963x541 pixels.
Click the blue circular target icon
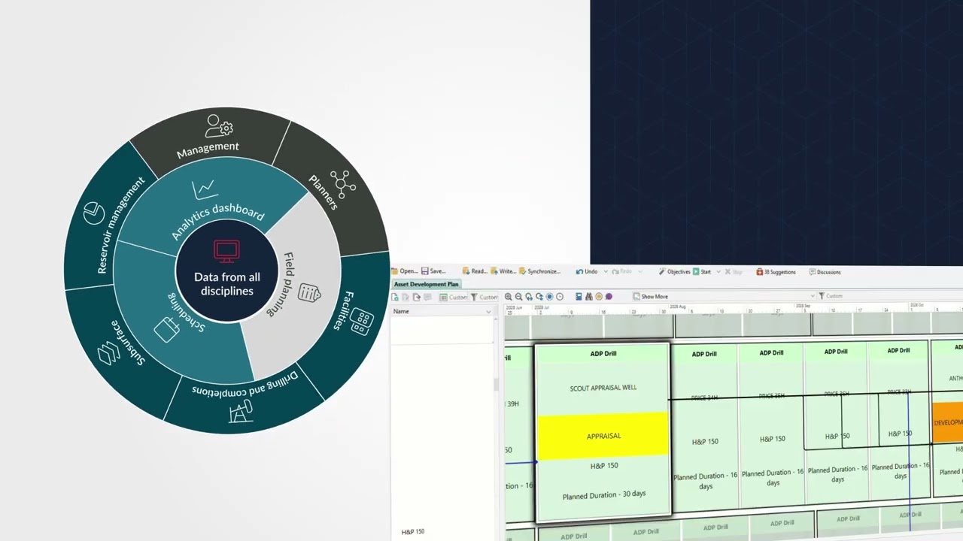[x=549, y=297]
